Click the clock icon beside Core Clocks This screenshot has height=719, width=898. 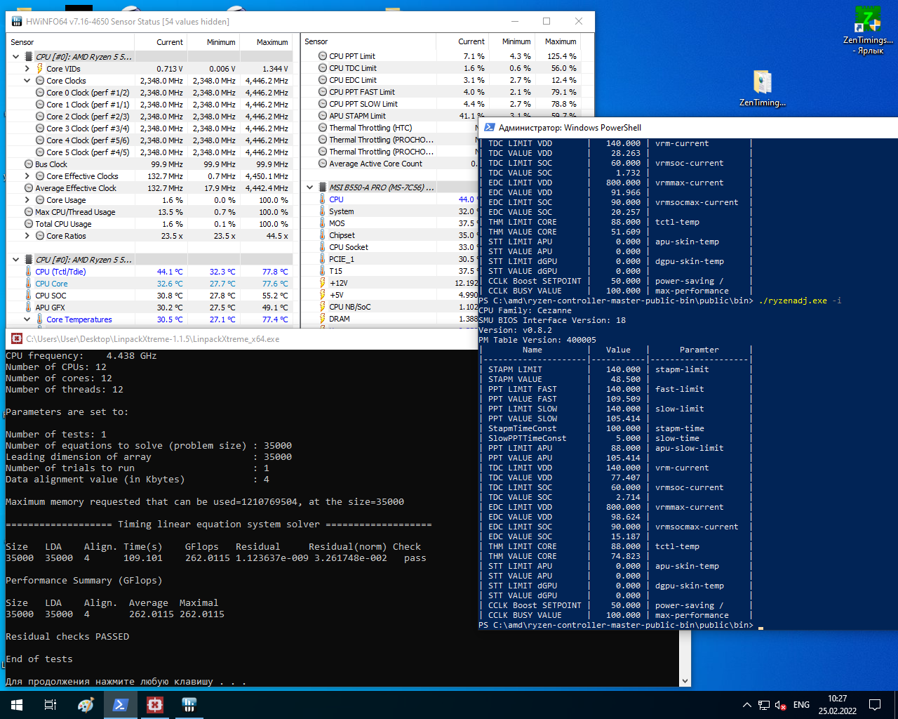(40, 81)
